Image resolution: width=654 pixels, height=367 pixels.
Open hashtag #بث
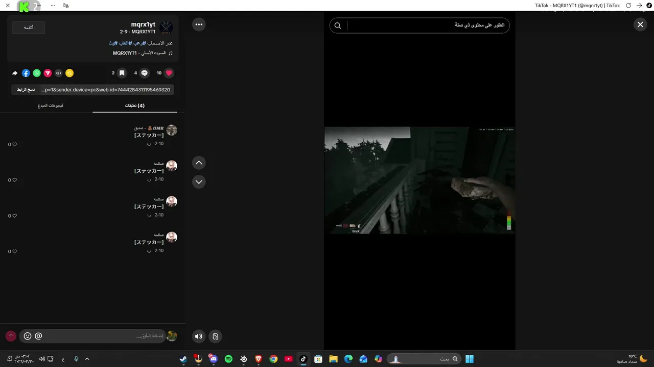[113, 43]
